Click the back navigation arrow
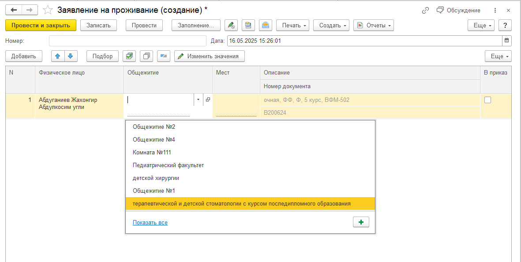The height and width of the screenshot is (262, 521). 14,10
